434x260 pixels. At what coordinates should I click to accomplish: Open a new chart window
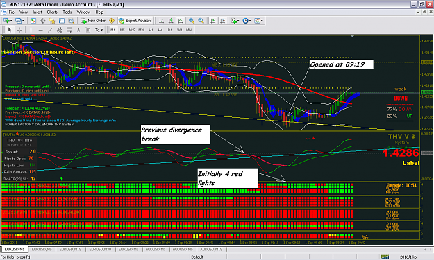point(6,21)
